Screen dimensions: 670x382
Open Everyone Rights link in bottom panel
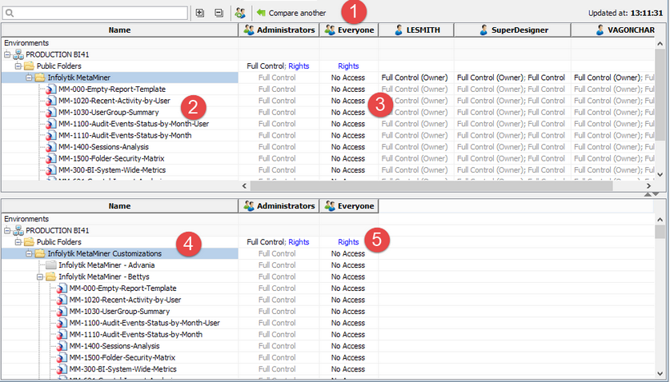pyautogui.click(x=348, y=242)
